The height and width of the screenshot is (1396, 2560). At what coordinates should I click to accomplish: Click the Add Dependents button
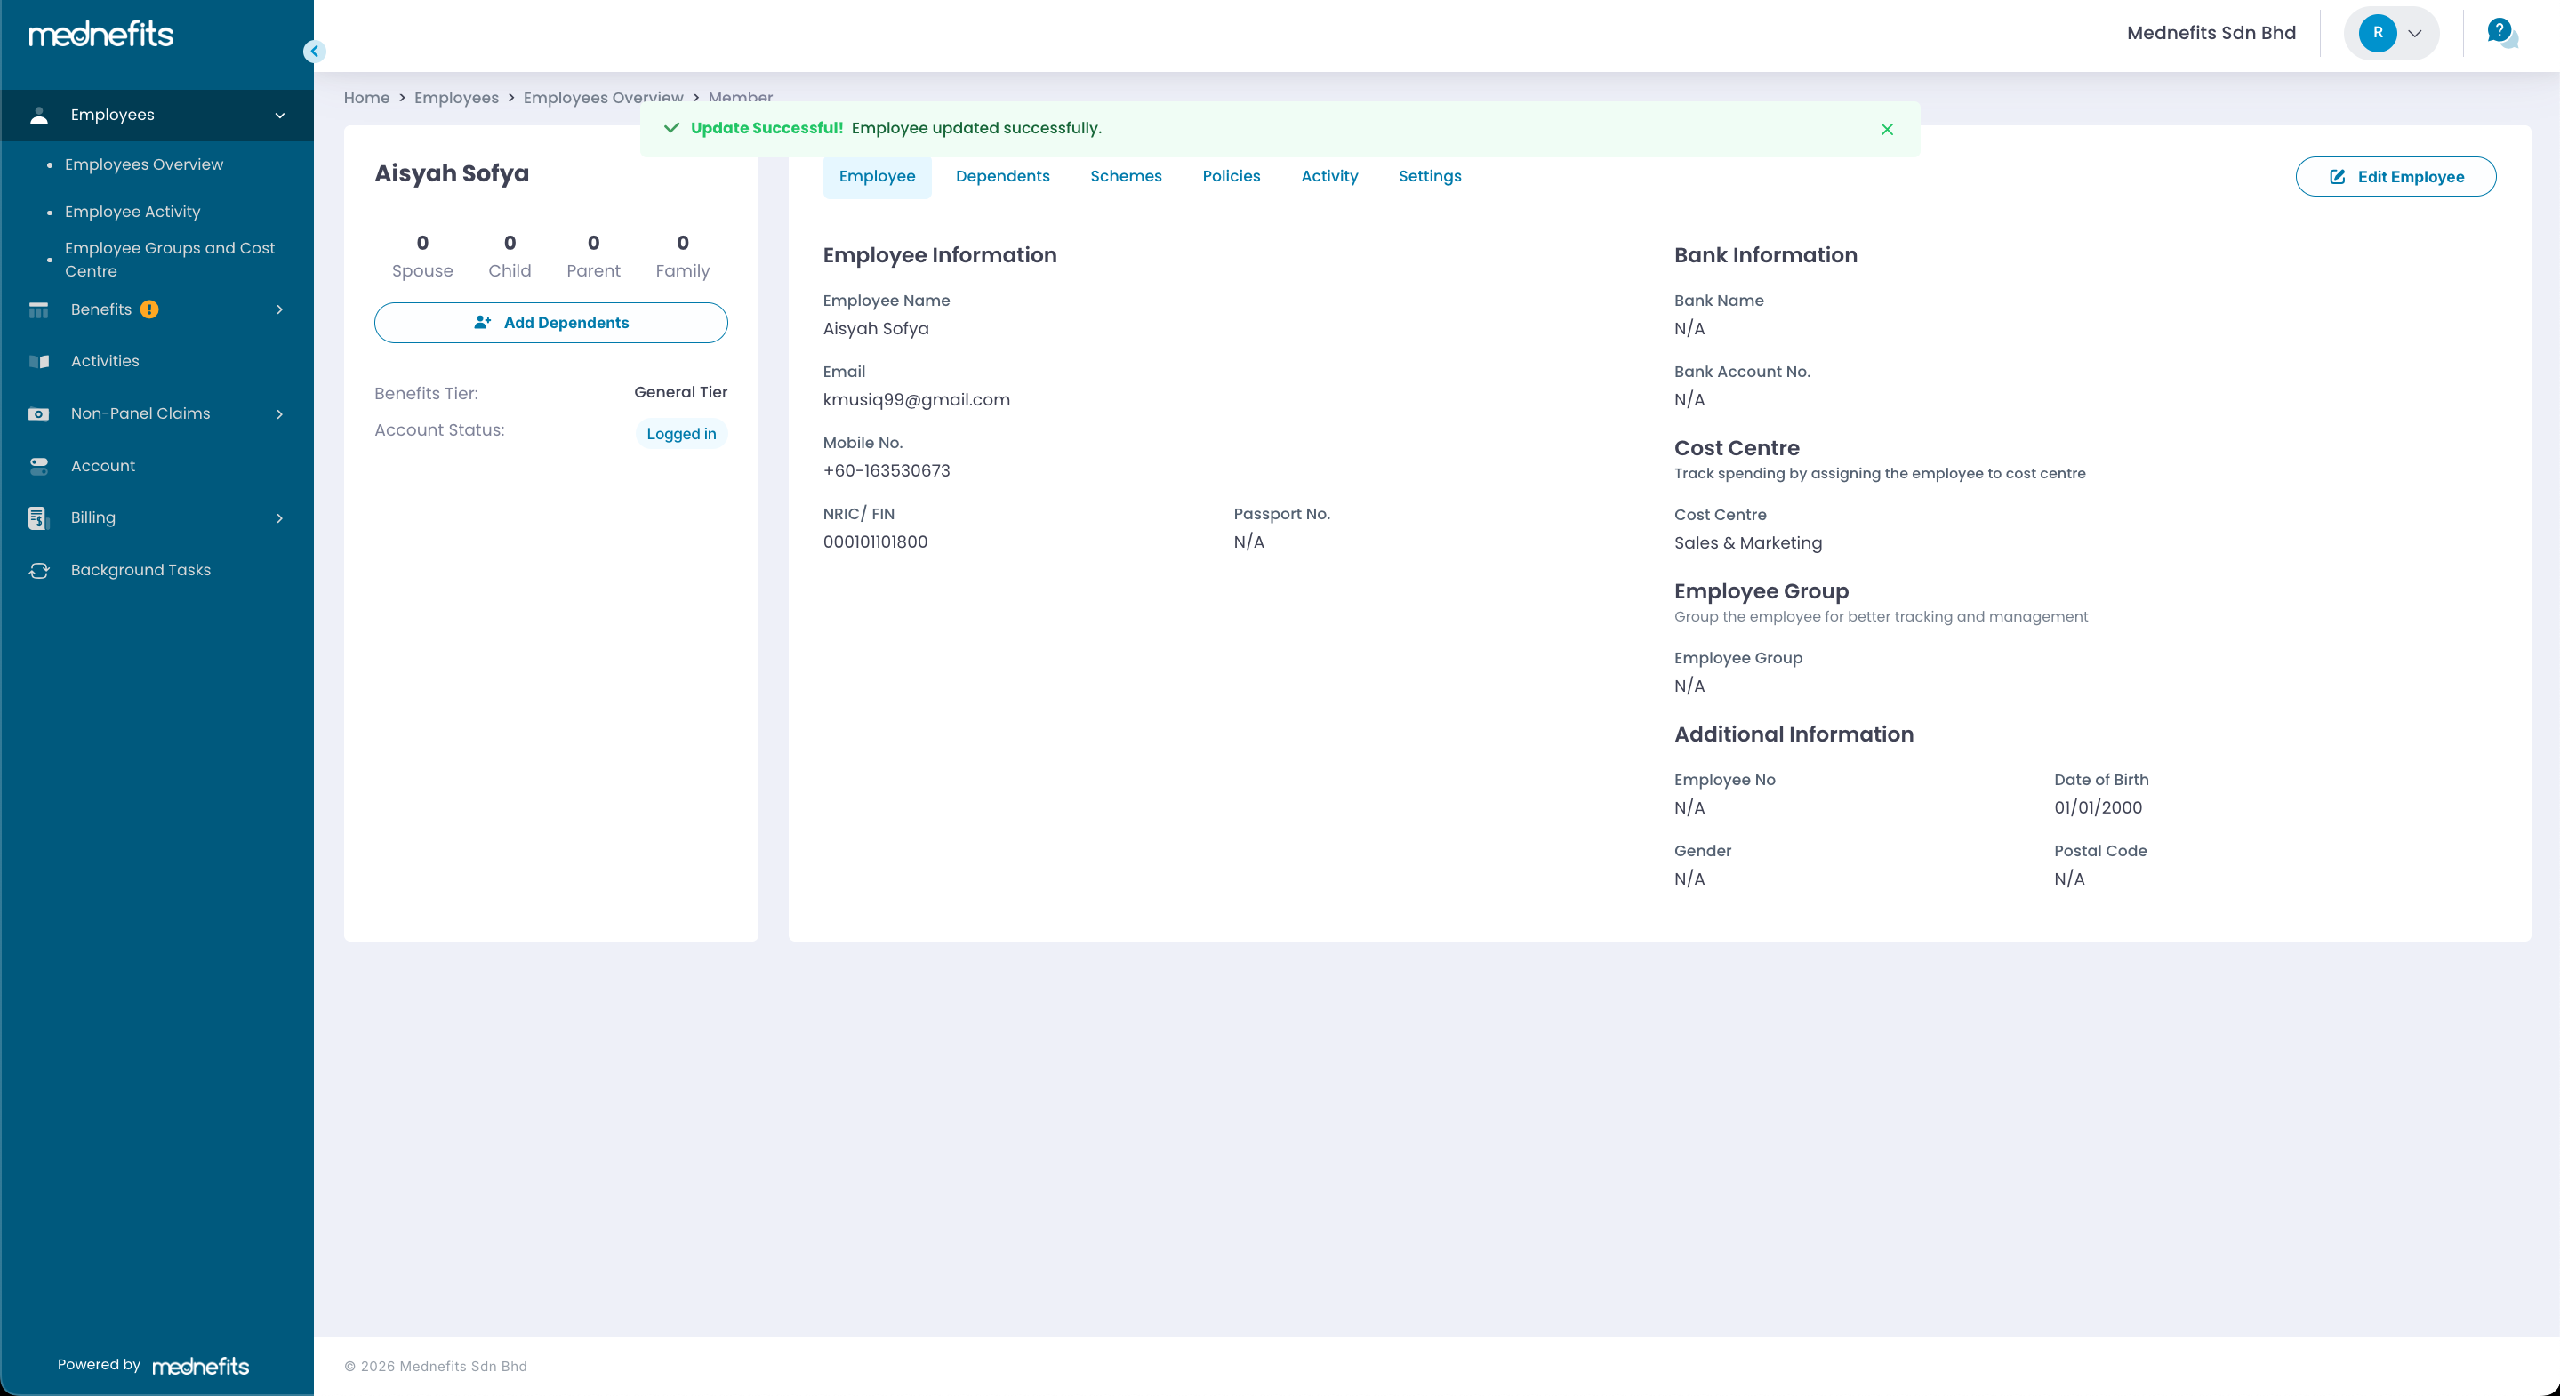pyautogui.click(x=550, y=323)
